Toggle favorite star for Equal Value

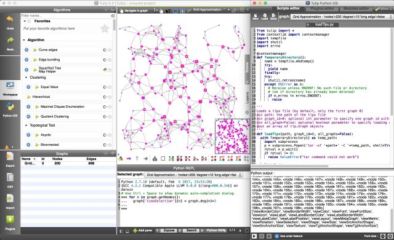tap(110, 87)
